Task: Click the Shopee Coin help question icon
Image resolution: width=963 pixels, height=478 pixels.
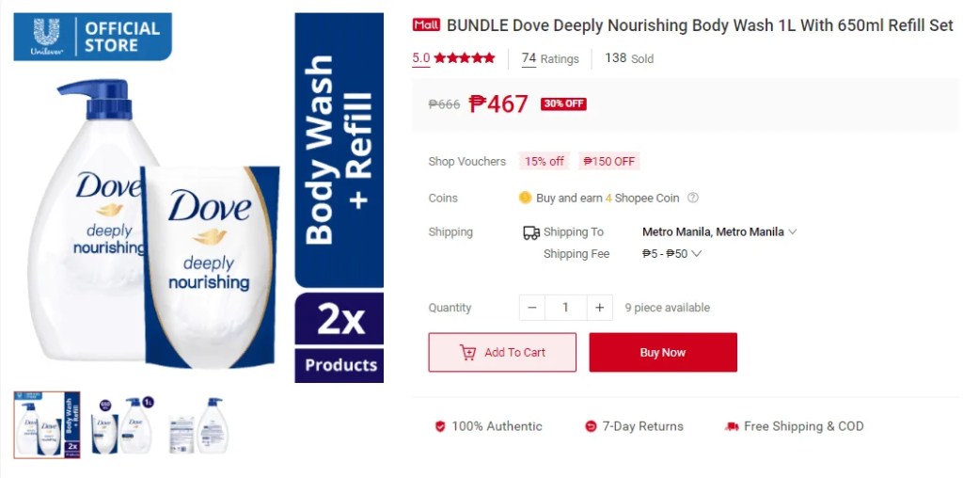Action: 693,198
